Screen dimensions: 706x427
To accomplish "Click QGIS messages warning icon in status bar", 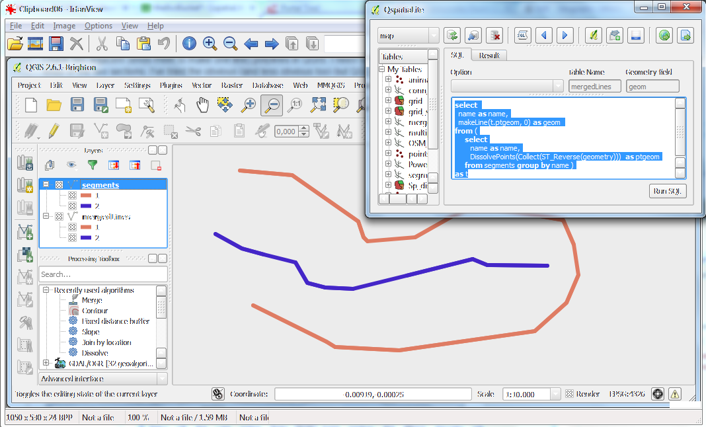I will (674, 394).
